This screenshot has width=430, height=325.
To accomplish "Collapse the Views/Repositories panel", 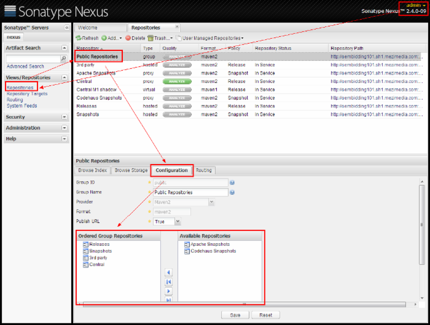I will tap(64, 77).
